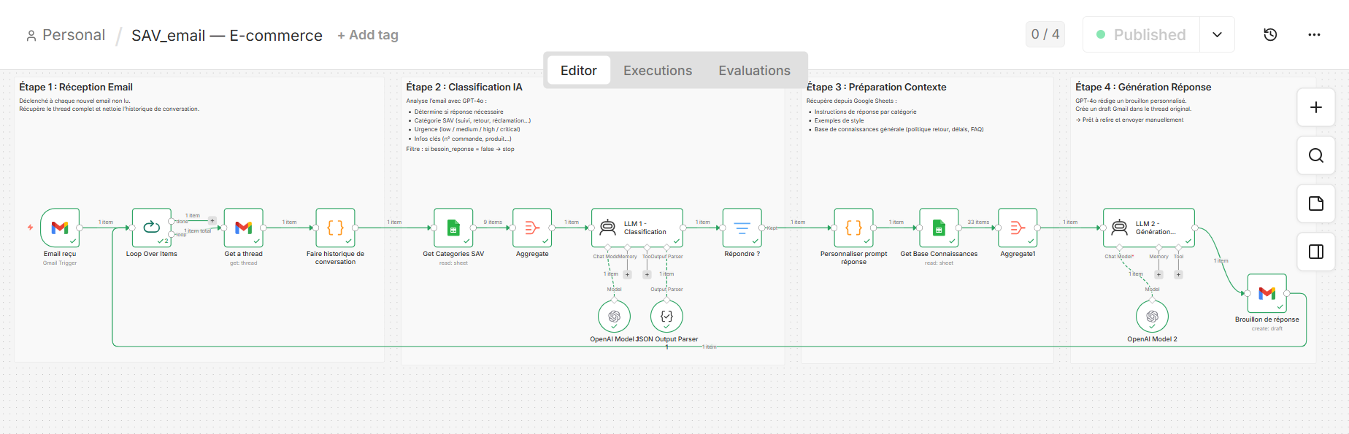Select the LLM 1 - Classification node
The width and height of the screenshot is (1349, 434).
coord(637,228)
